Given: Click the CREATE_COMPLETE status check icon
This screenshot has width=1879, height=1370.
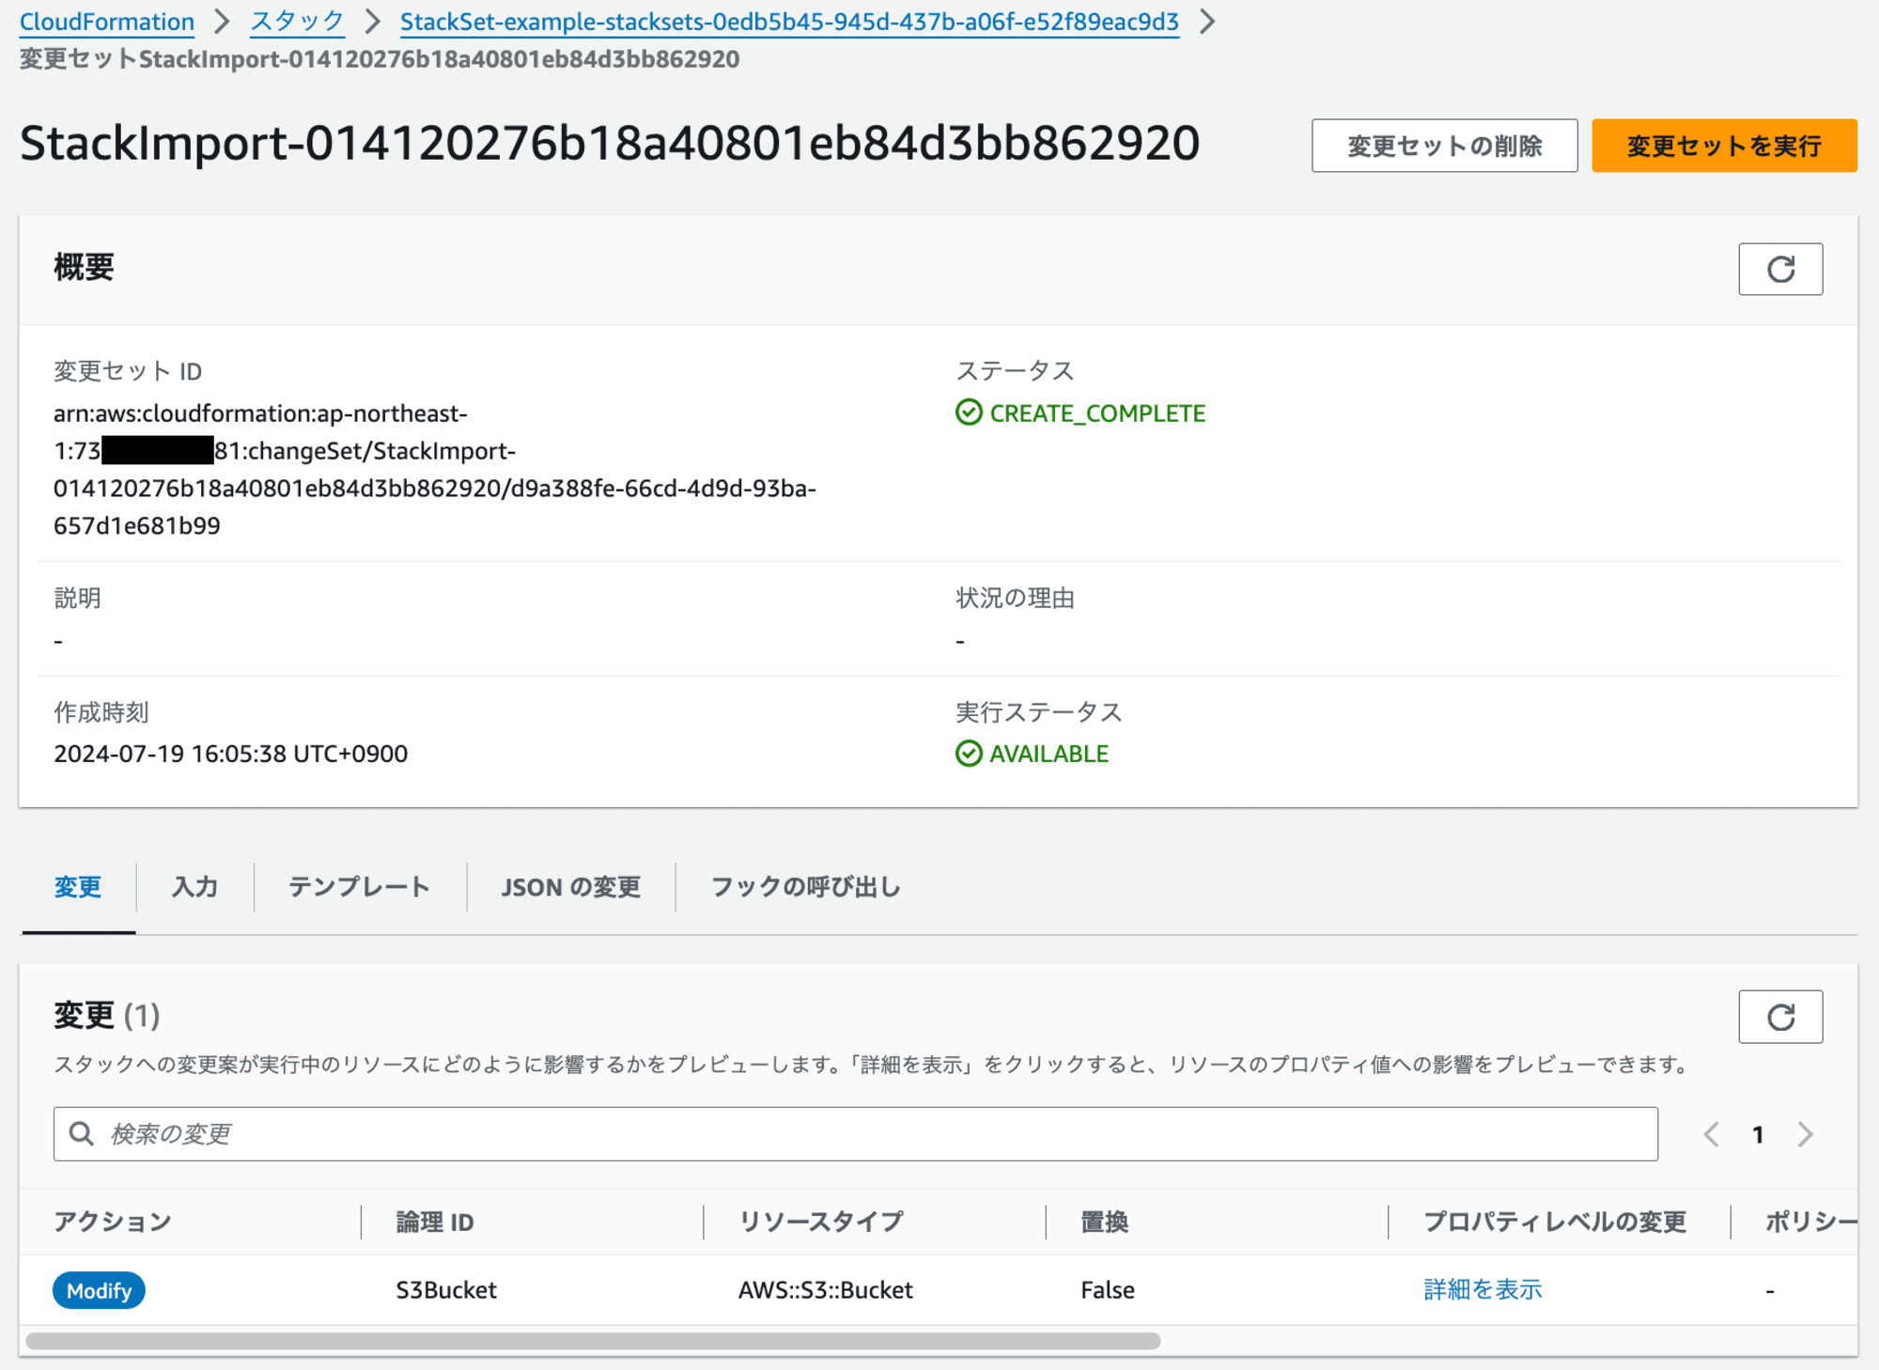Looking at the screenshot, I should point(969,413).
